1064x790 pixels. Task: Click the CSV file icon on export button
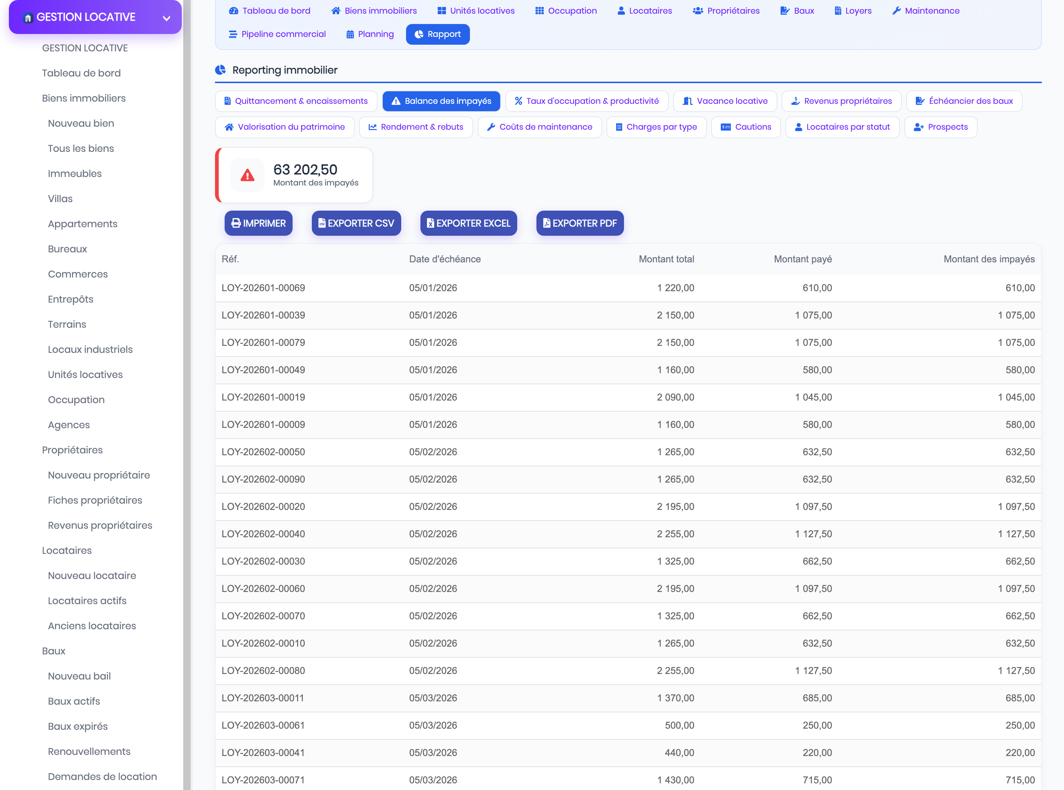pyautogui.click(x=322, y=223)
